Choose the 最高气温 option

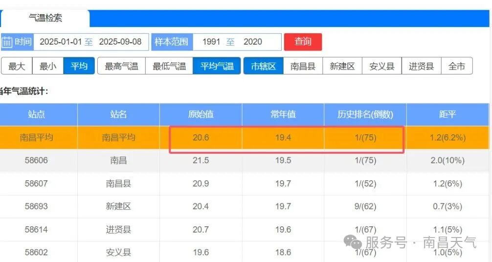pos(121,66)
